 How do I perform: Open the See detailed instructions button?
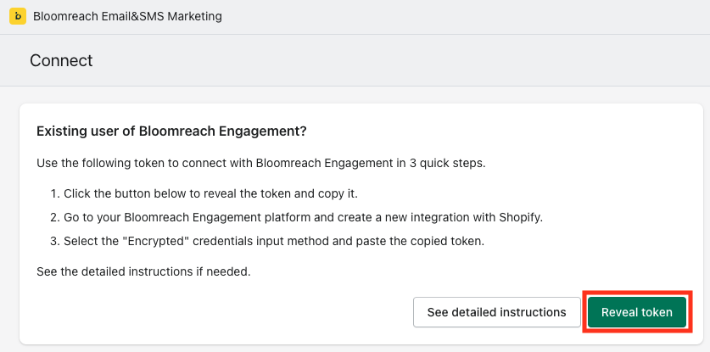496,312
